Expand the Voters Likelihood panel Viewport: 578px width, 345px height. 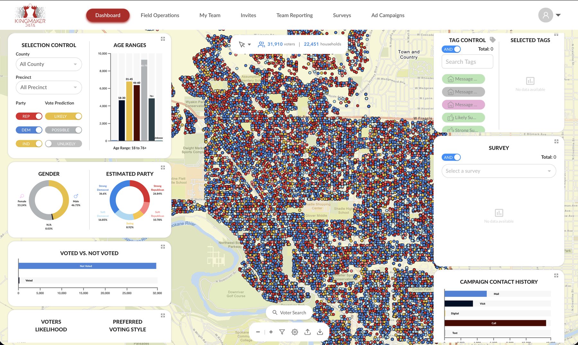[163, 316]
